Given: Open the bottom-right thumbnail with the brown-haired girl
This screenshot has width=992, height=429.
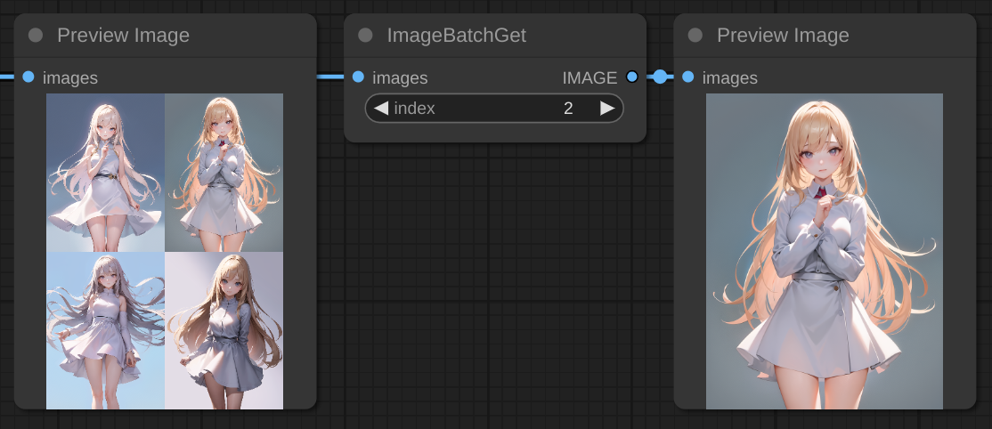Looking at the screenshot, I should [x=224, y=330].
